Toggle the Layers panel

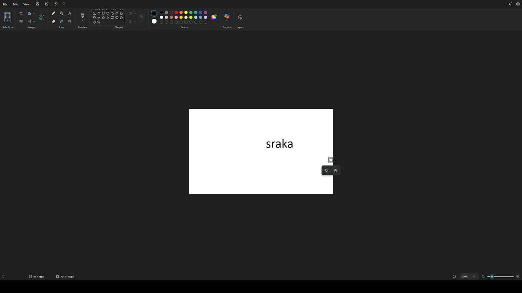click(x=240, y=17)
